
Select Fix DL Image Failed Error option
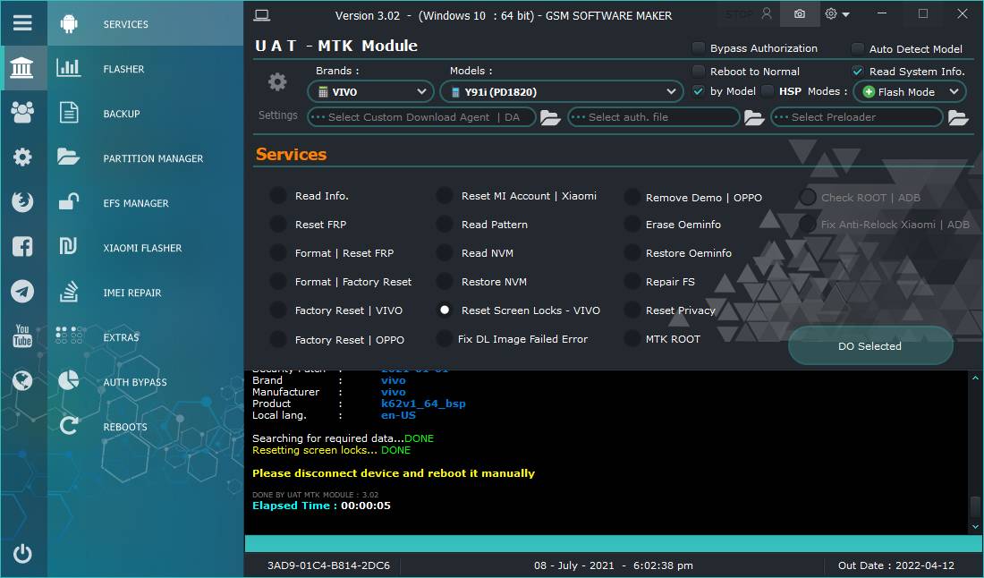click(445, 339)
